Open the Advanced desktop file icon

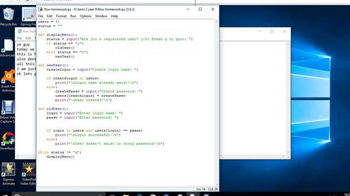coord(7,48)
